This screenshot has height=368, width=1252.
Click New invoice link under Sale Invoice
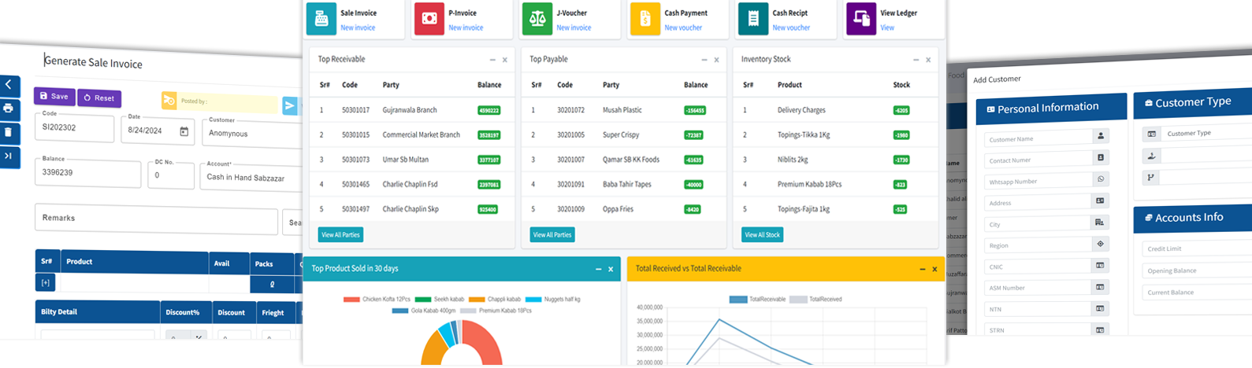tap(358, 28)
